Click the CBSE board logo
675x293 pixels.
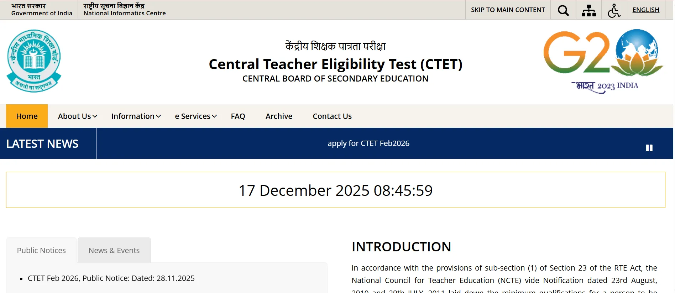click(x=33, y=59)
